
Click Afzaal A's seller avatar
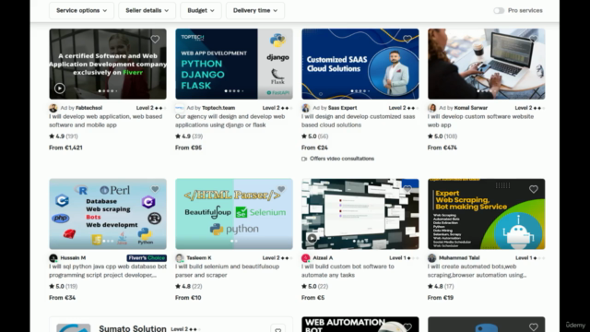coord(306,258)
